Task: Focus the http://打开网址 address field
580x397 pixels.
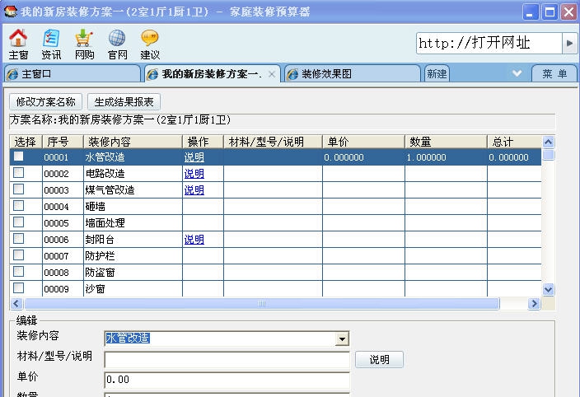Action: [x=489, y=44]
